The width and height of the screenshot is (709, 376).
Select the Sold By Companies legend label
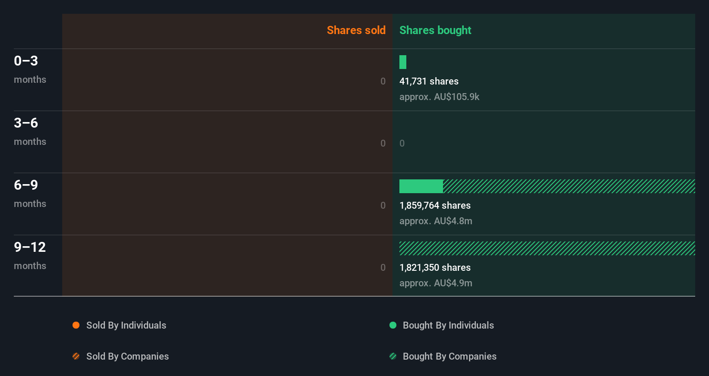(127, 356)
